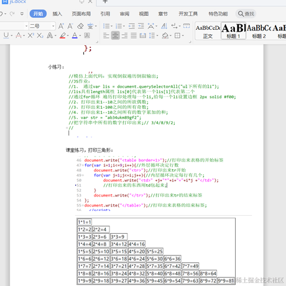Open paragraph dialog launcher corner icon

coord(190,42)
